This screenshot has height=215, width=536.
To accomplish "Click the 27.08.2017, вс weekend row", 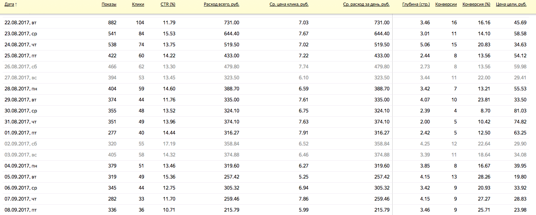I will point(21,78).
